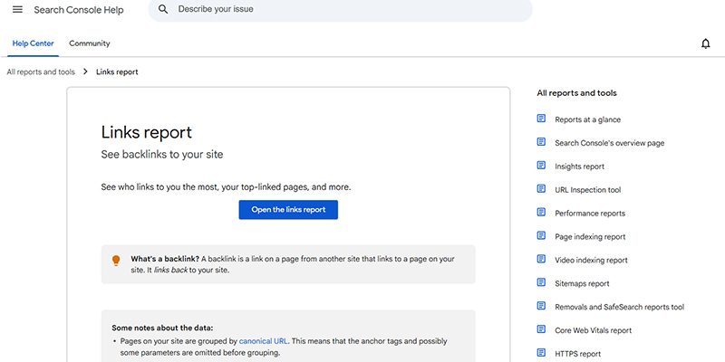Open the Performance reports article
The height and width of the screenshot is (362, 725).
coord(590,214)
